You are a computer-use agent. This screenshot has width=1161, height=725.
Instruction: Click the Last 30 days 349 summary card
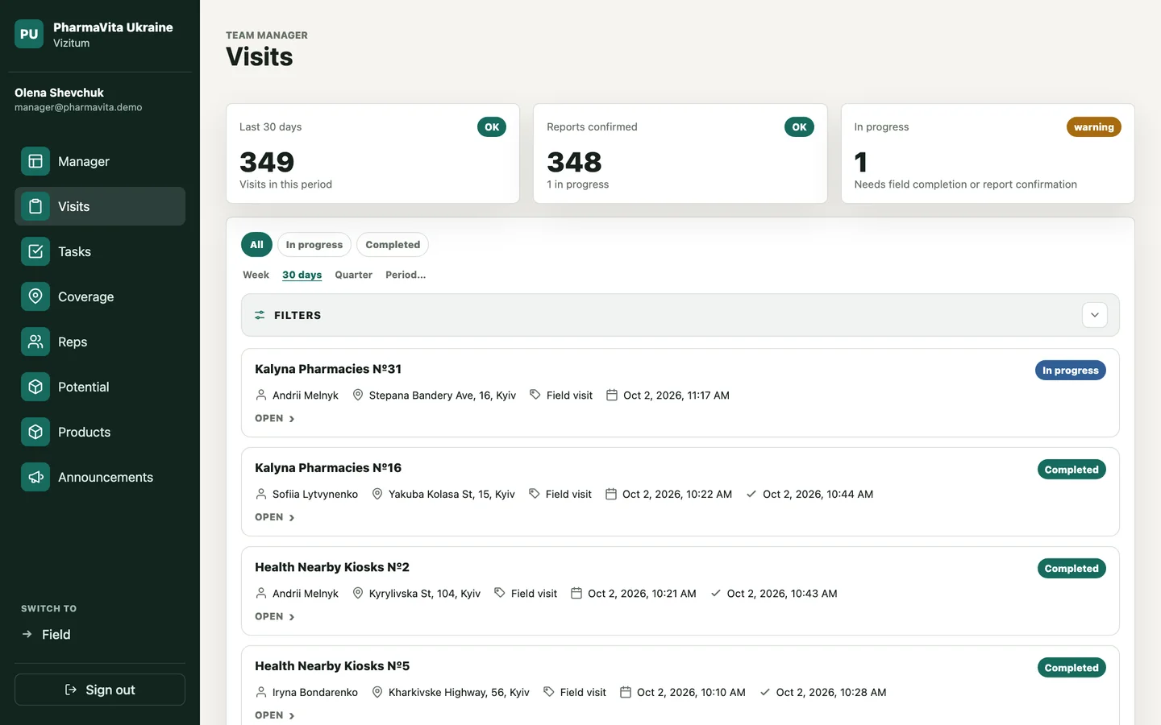[372, 153]
